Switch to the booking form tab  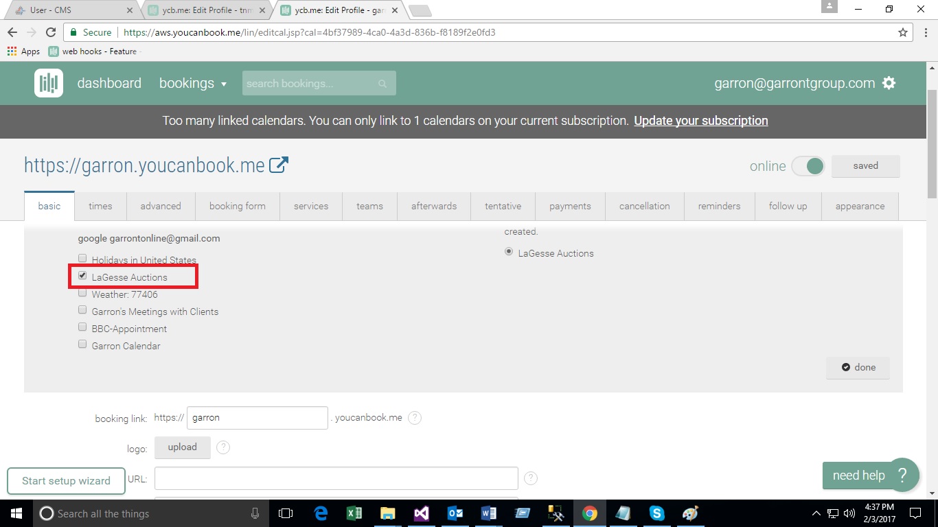click(237, 206)
